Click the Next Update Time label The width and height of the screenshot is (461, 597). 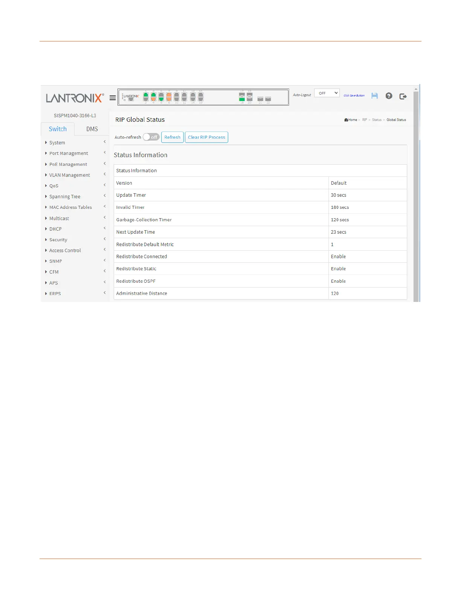click(x=136, y=232)
